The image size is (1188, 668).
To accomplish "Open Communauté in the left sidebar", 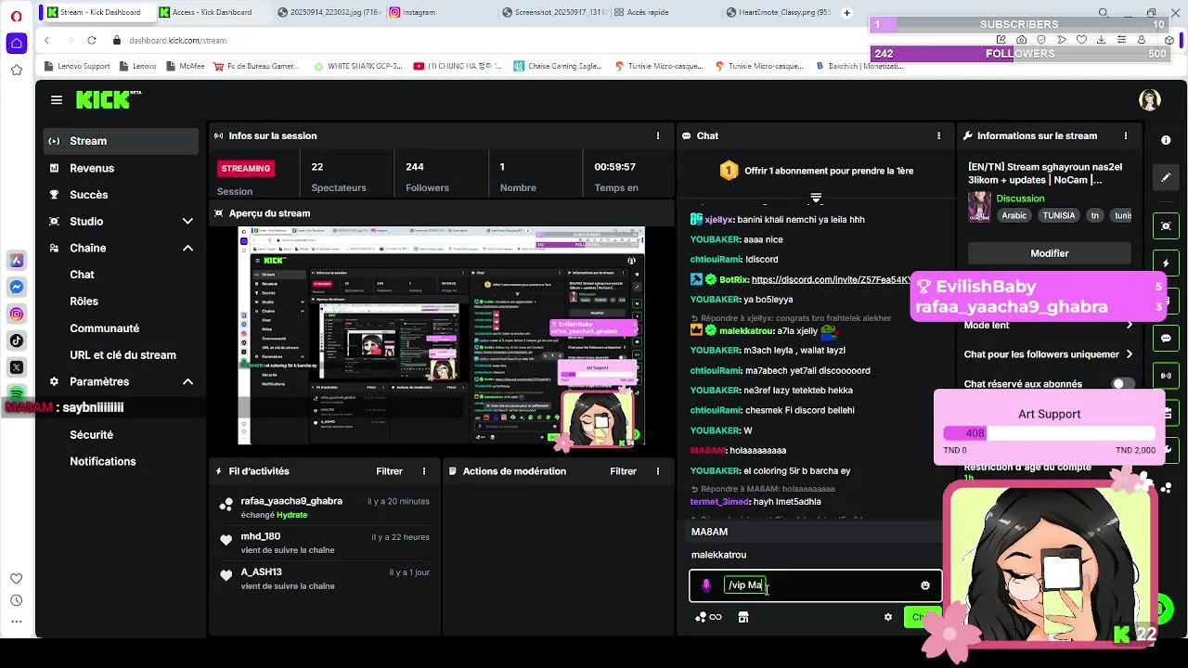I will 104,328.
